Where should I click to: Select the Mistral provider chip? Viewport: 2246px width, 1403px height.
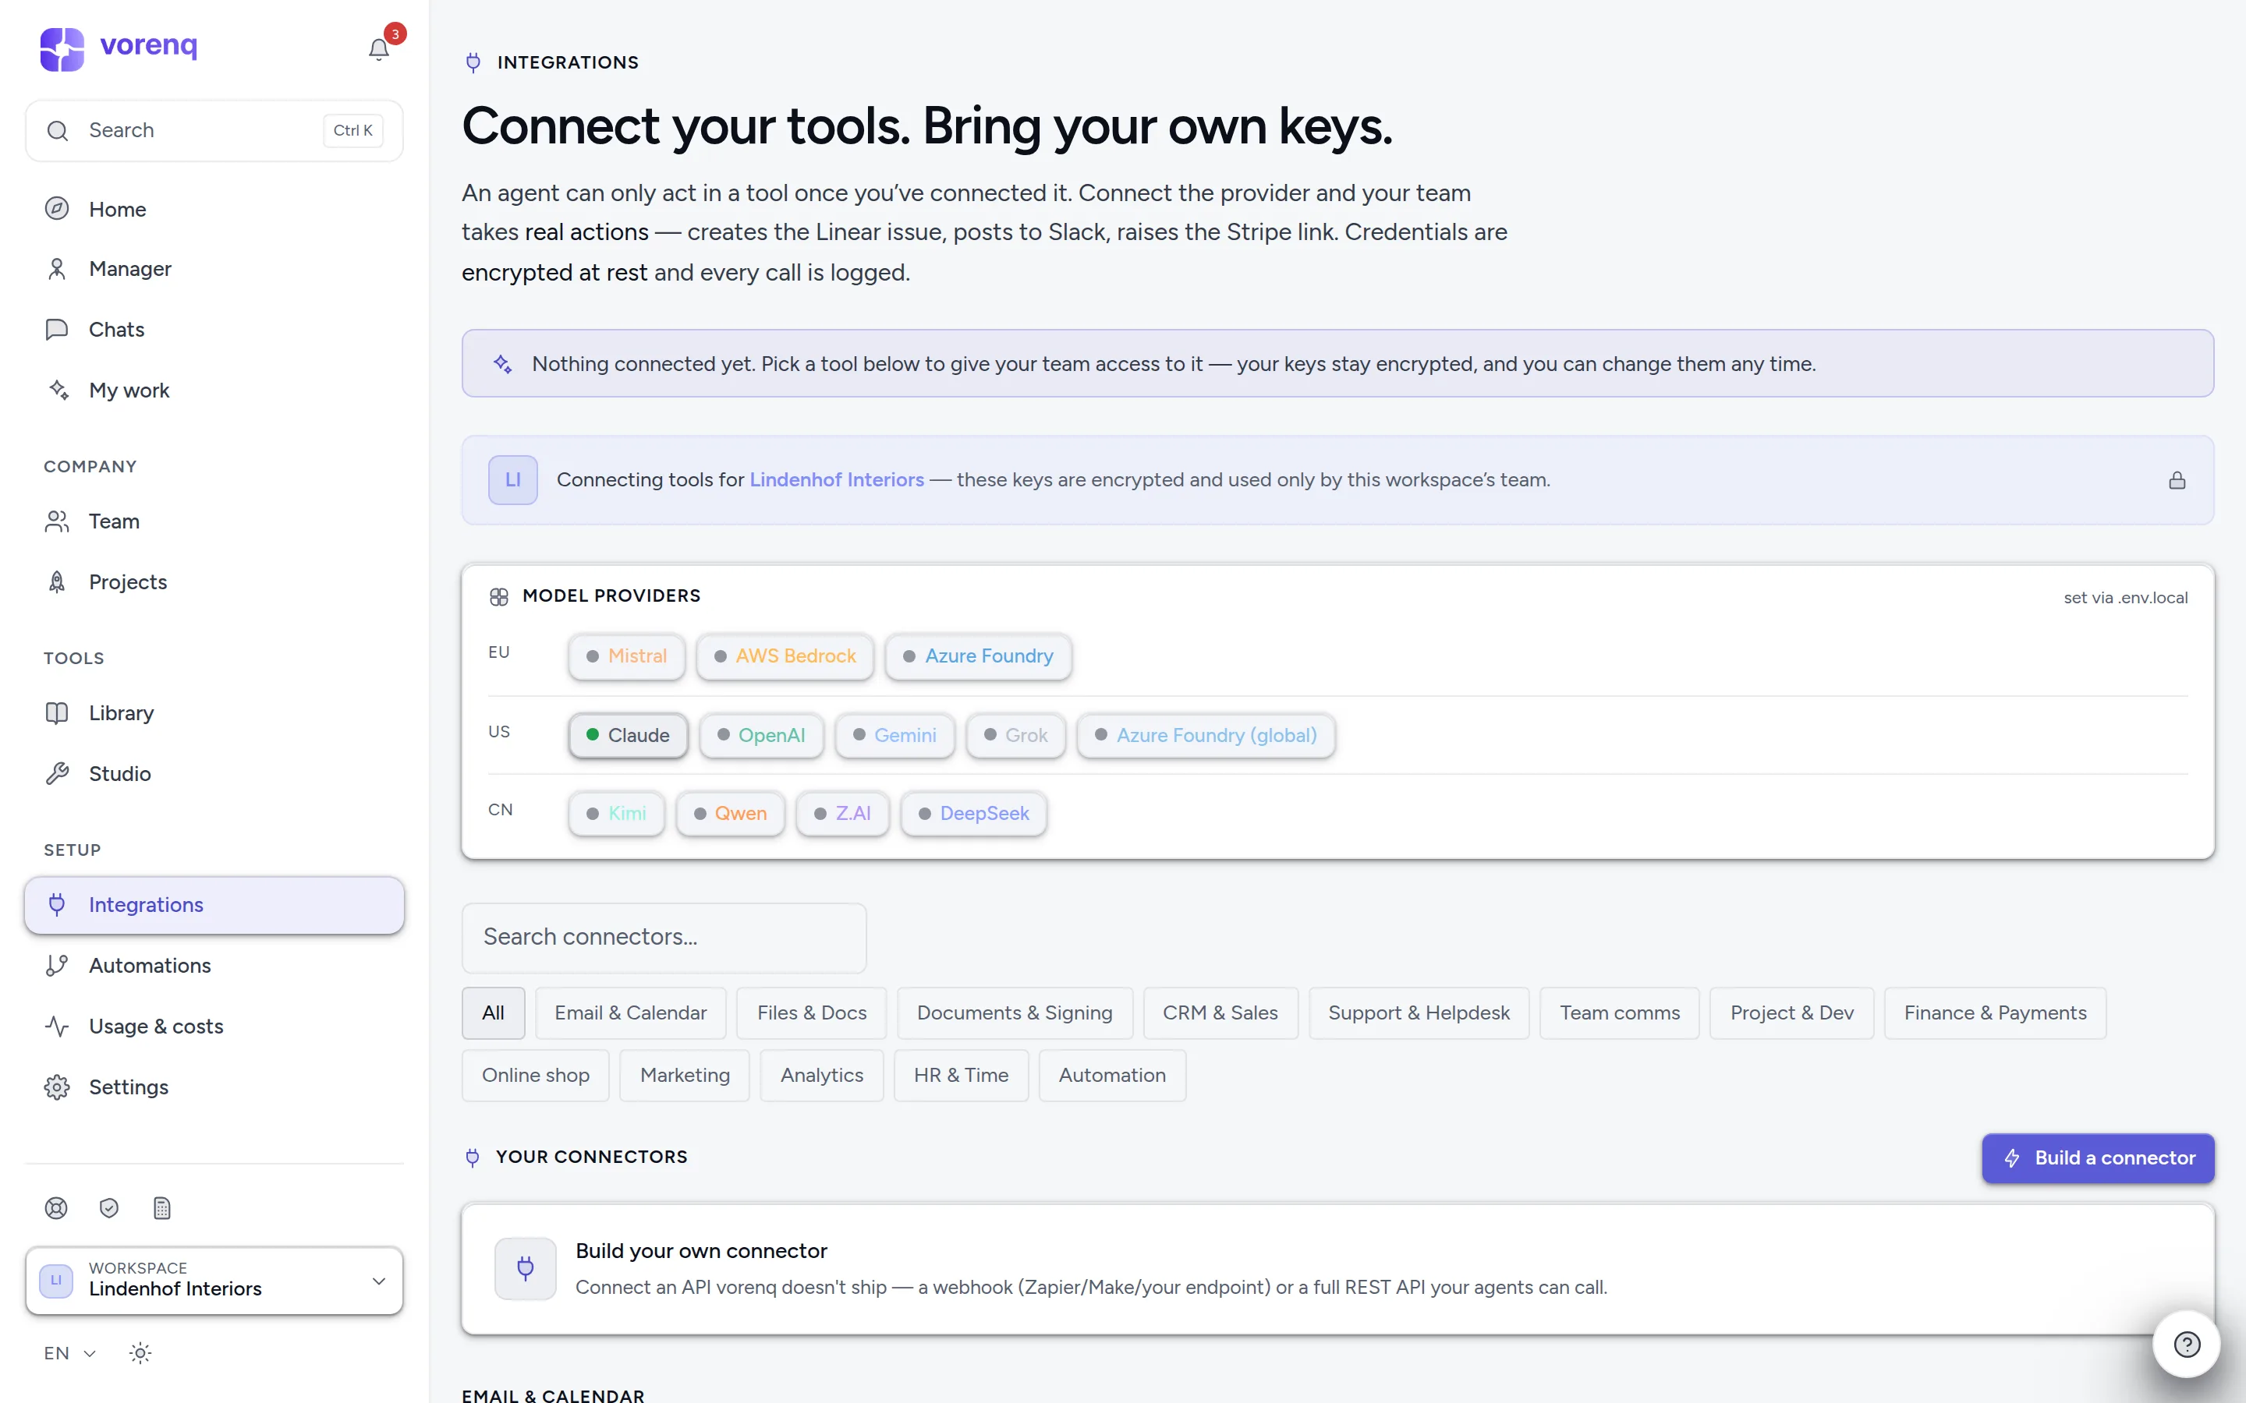[x=626, y=656]
